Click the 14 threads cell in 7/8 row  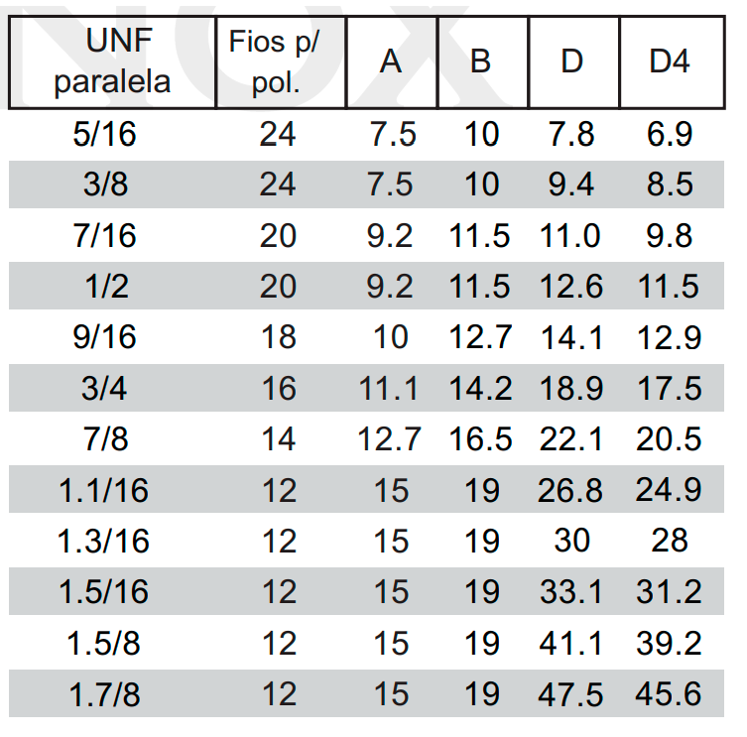pyautogui.click(x=279, y=438)
